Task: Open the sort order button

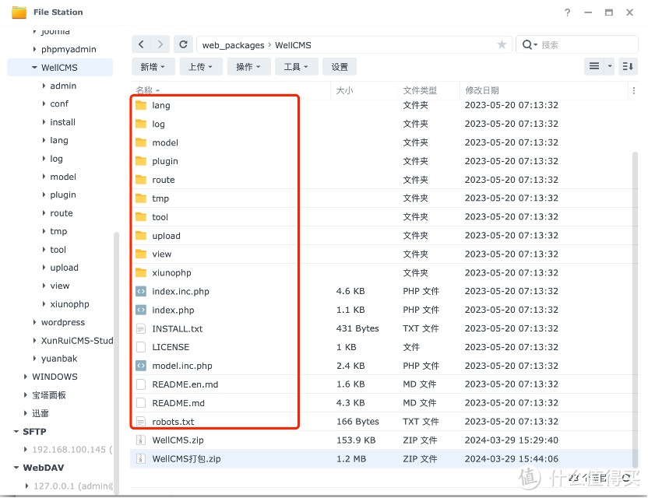Action: (628, 66)
